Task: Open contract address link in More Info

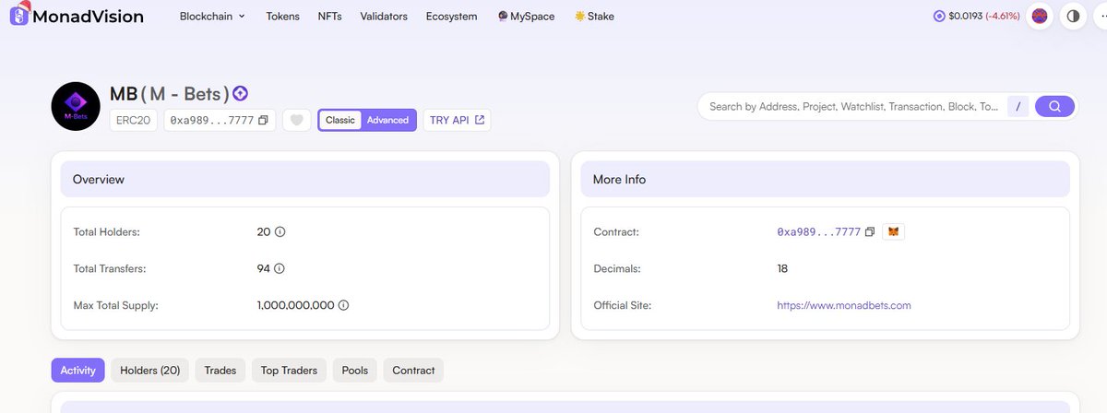Action: point(819,232)
